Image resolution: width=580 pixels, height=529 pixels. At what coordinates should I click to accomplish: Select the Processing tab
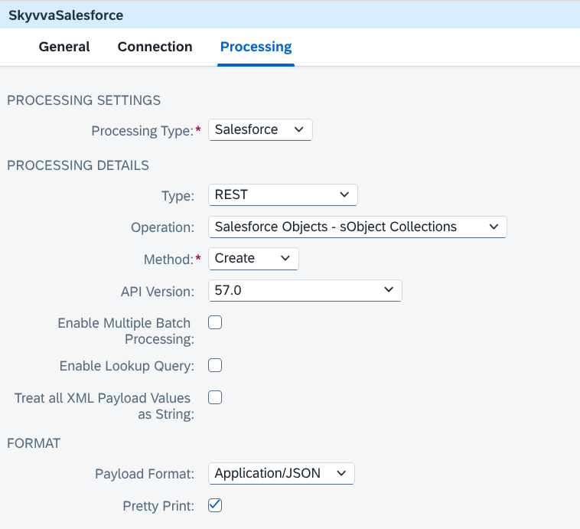(x=256, y=47)
